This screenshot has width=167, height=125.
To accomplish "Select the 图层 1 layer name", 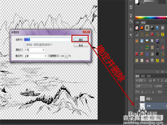I will point(149,99).
